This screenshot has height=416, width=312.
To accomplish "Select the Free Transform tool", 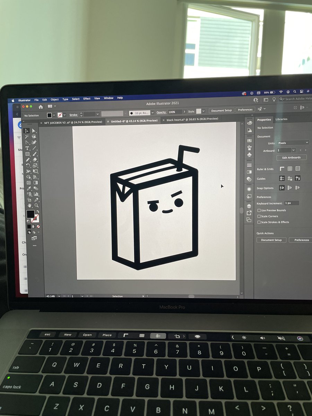I will point(35,171).
